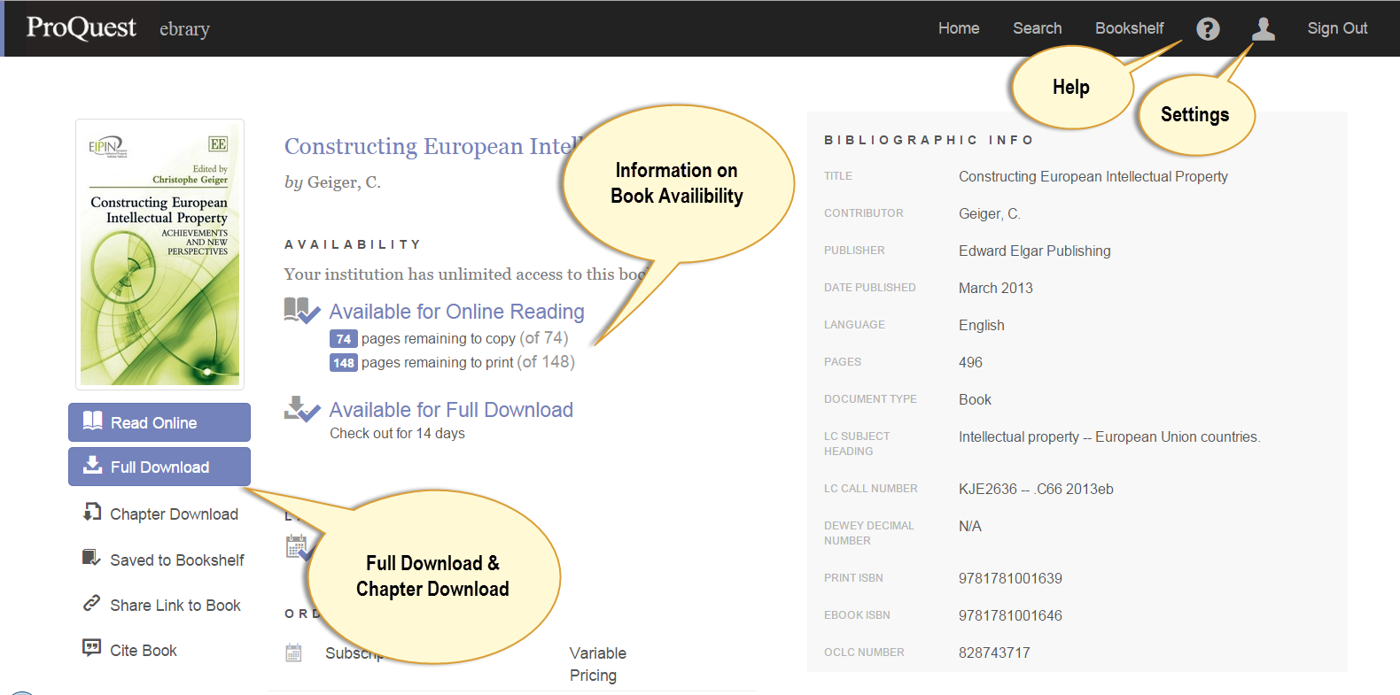Select Cite Book link
Viewport: 1400px width, 695px height.
tap(144, 651)
